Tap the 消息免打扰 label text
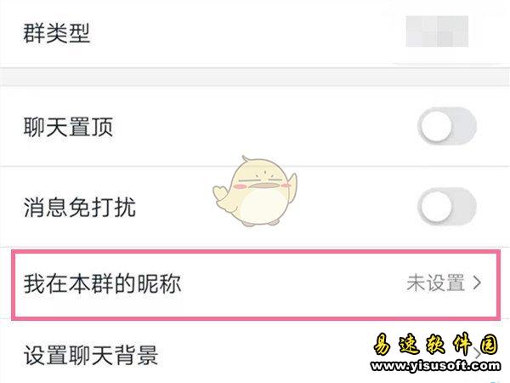The height and width of the screenshot is (383, 510). 79,207
